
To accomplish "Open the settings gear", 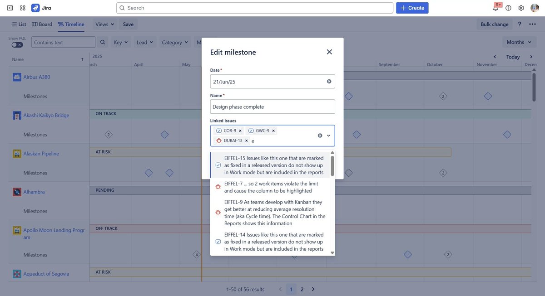I will (521, 8).
